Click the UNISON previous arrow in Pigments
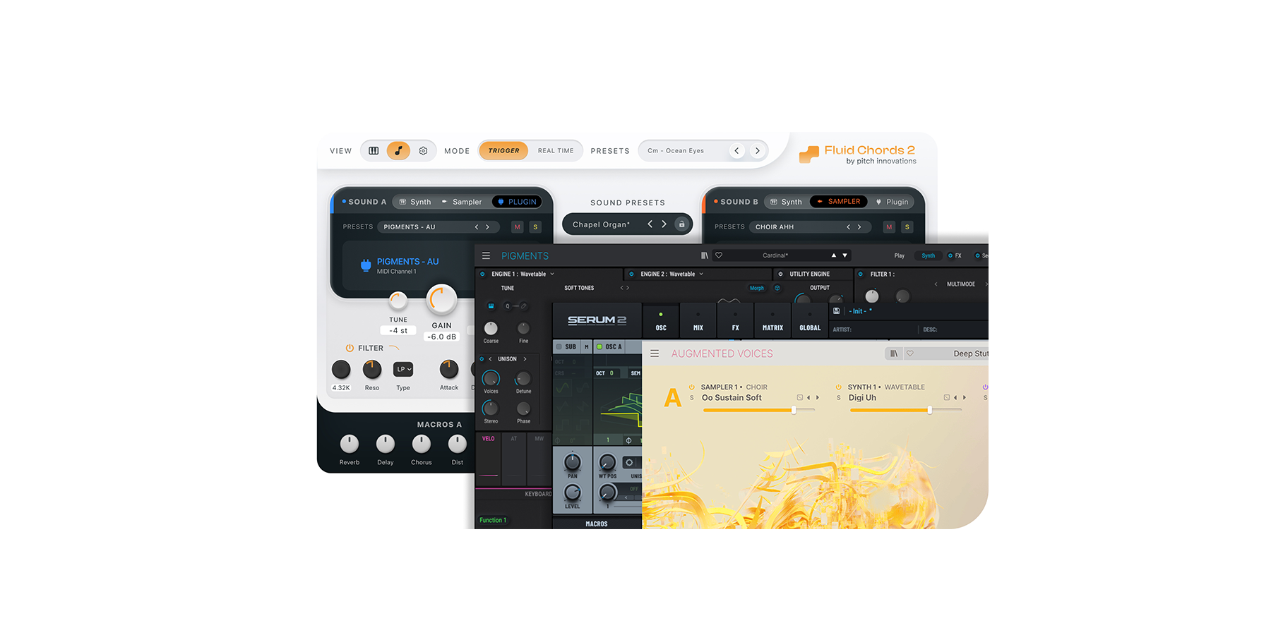Viewport: 1271px width, 635px height. pos(490,359)
